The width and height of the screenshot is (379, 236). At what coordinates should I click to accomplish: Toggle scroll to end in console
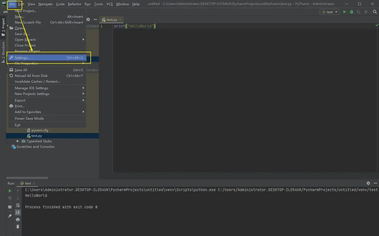pyautogui.click(x=18, y=212)
